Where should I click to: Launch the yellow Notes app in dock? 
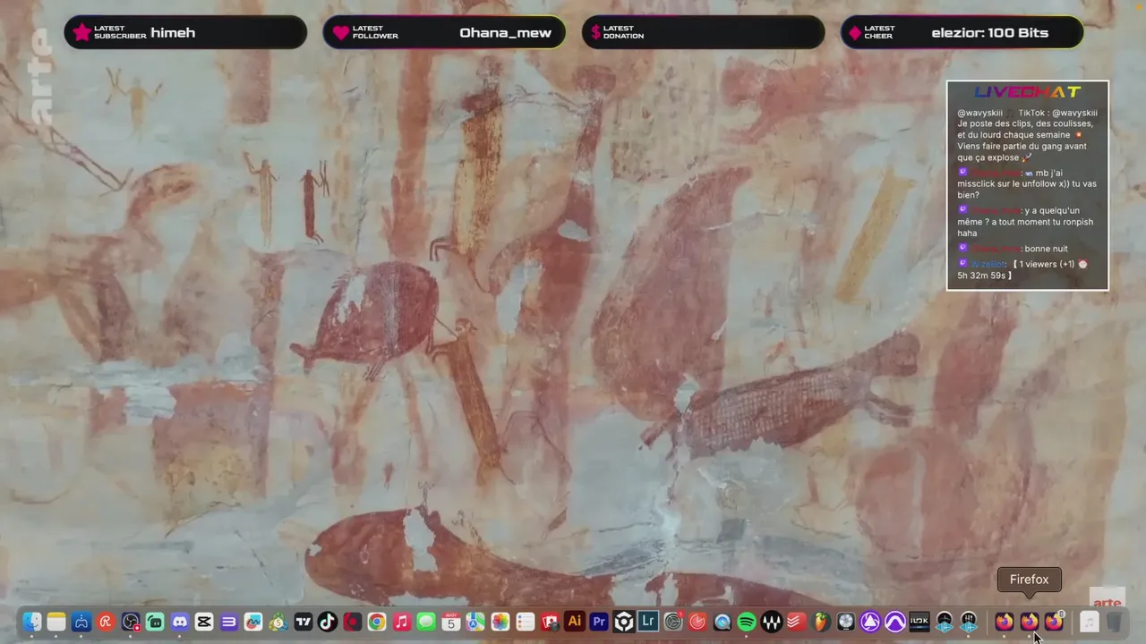(56, 622)
